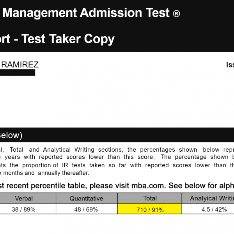Click the Total column header

(150, 198)
